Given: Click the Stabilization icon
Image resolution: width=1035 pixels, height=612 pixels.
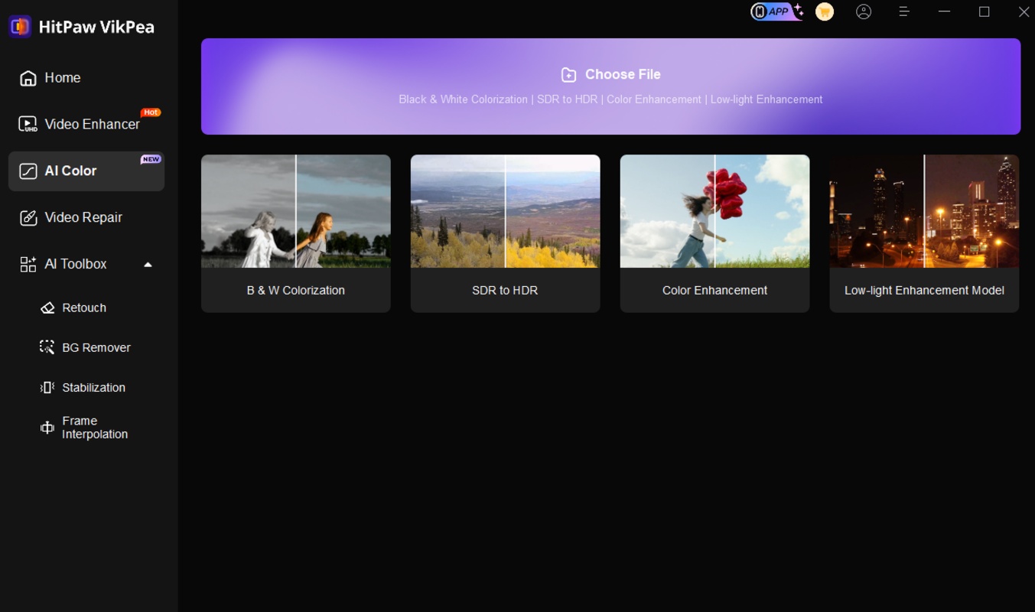Looking at the screenshot, I should 47,387.
